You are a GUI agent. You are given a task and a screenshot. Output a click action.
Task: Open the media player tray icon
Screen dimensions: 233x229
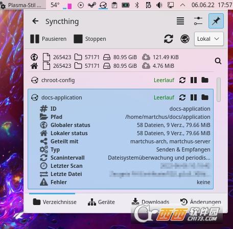click(81, 5)
